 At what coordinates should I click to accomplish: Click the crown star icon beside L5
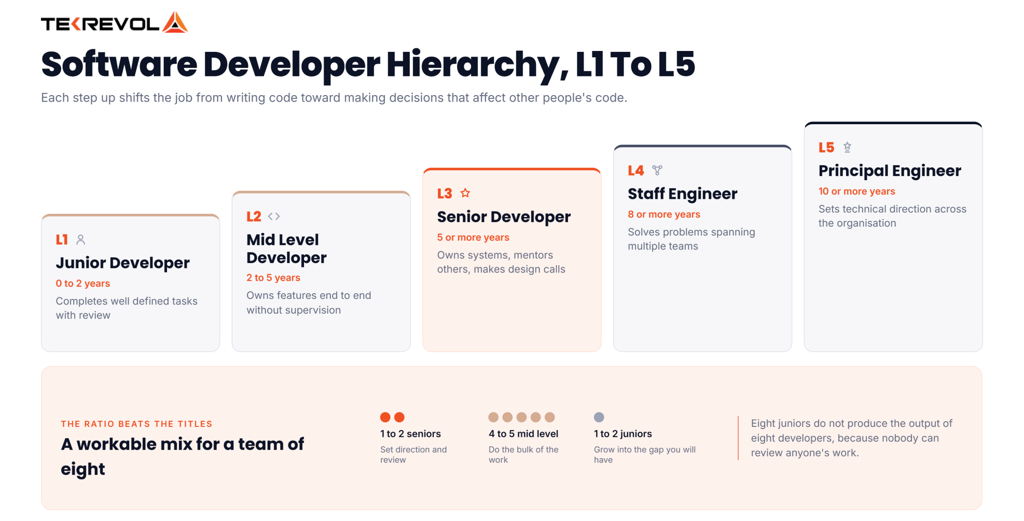tap(847, 147)
